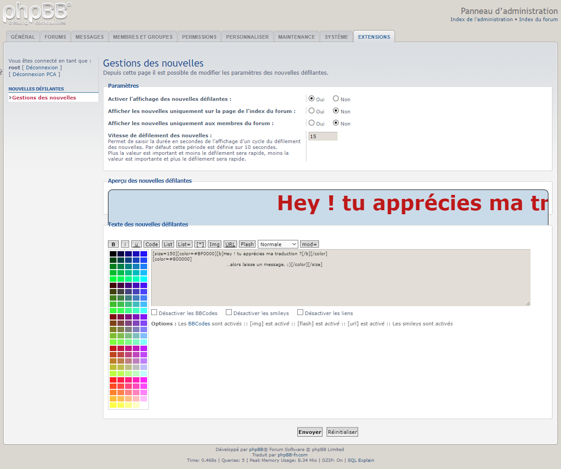Click the scrolling speed input field
This screenshot has height=469, width=561.
coord(323,136)
